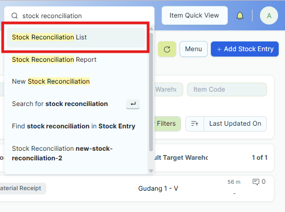This screenshot has height=212, width=285.
Task: Click the scrollbar up arrow in results
Action: point(151,29)
